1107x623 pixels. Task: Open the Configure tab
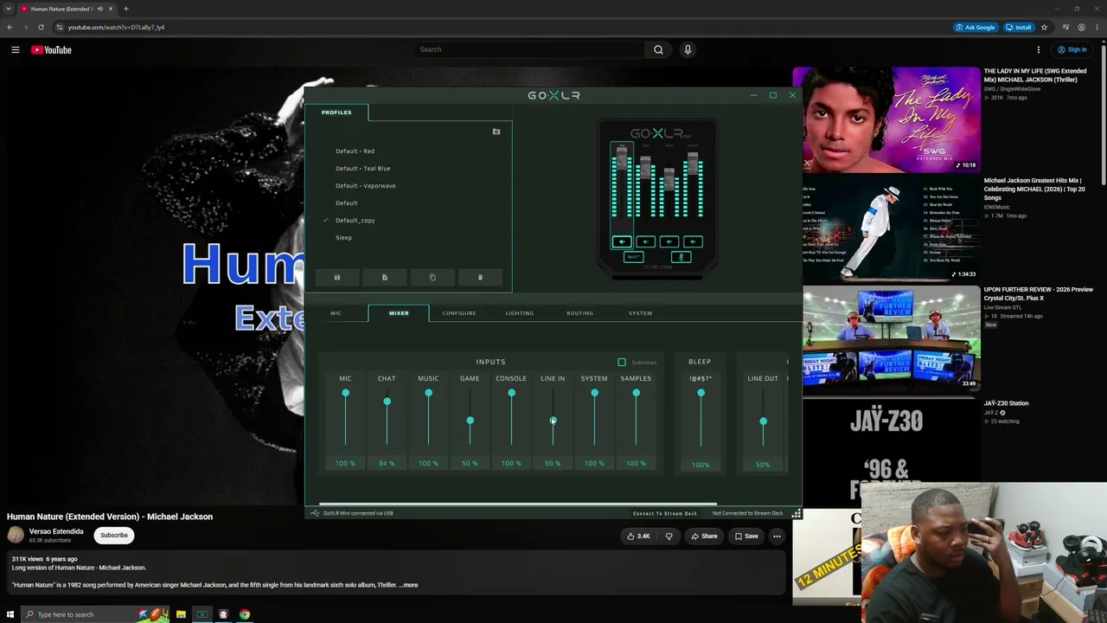pos(459,313)
